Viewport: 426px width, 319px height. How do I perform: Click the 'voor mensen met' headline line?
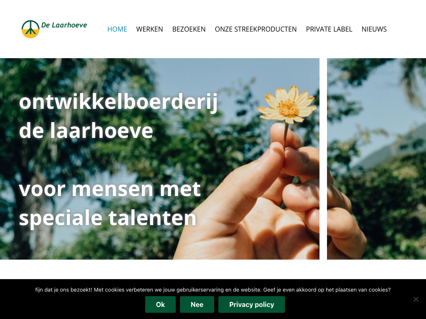(110, 189)
